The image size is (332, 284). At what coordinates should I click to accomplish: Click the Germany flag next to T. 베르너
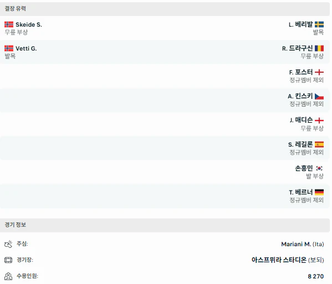click(319, 192)
